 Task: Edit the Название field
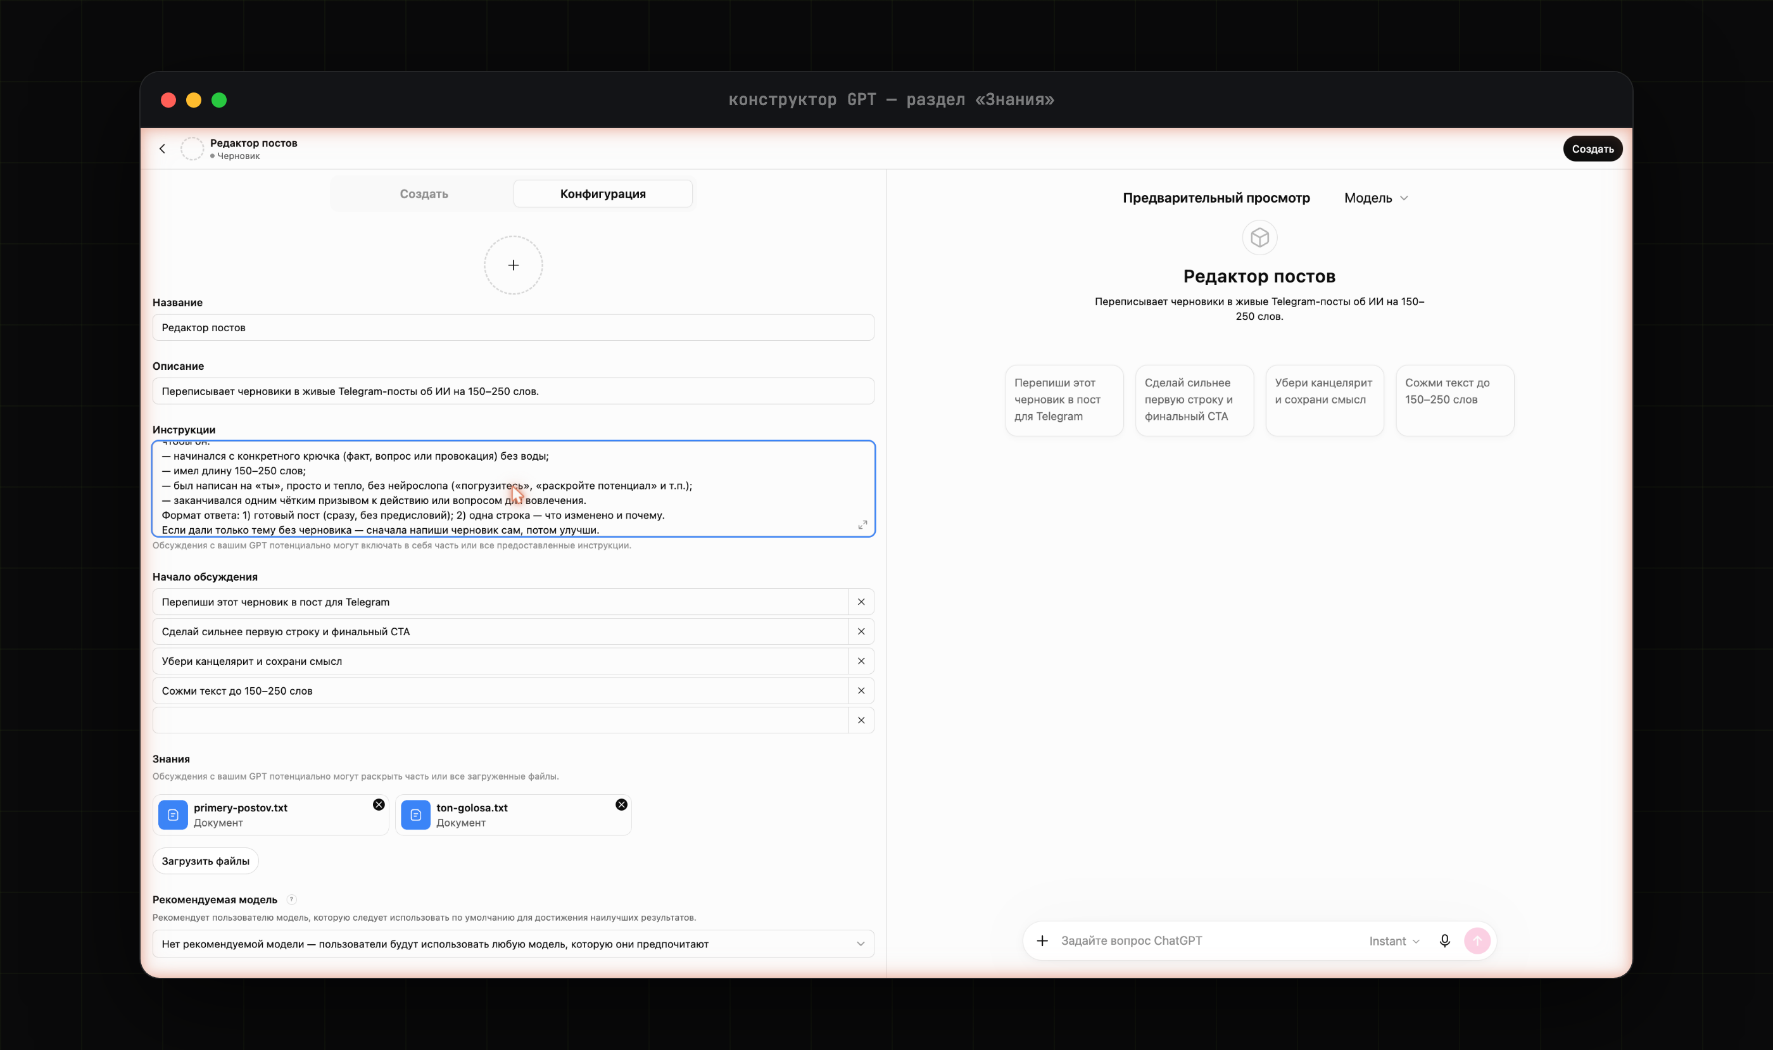[514, 327]
